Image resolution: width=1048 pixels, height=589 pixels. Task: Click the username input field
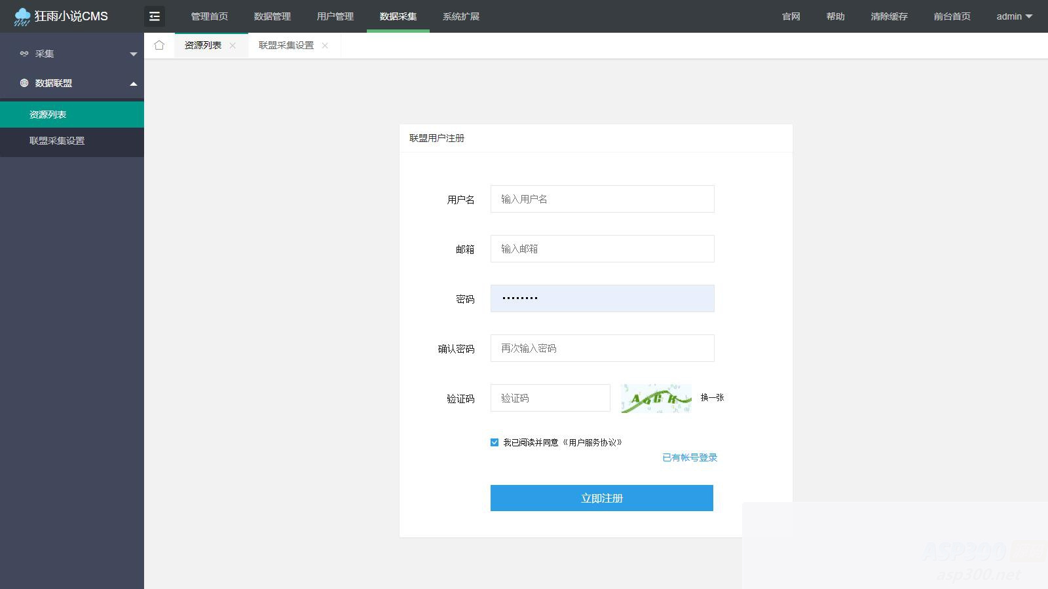pyautogui.click(x=601, y=199)
